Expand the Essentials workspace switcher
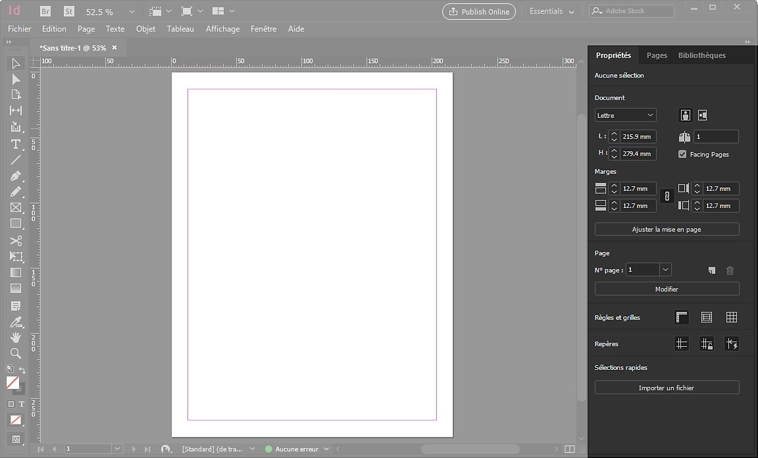The width and height of the screenshot is (758, 458). [x=551, y=11]
